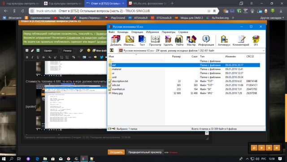Viewport: 287px width, 162px height.
Task: Click the SFX archive icon
Action: [256, 40]
